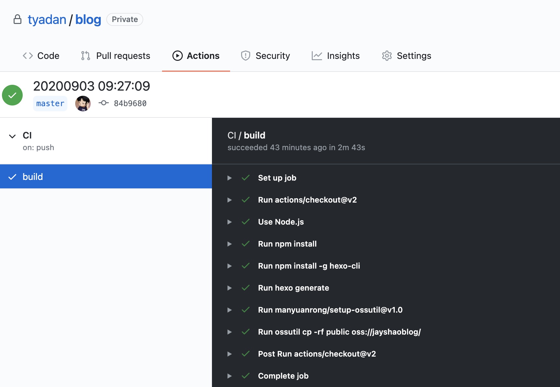Click the Insights graph icon

[x=317, y=56]
